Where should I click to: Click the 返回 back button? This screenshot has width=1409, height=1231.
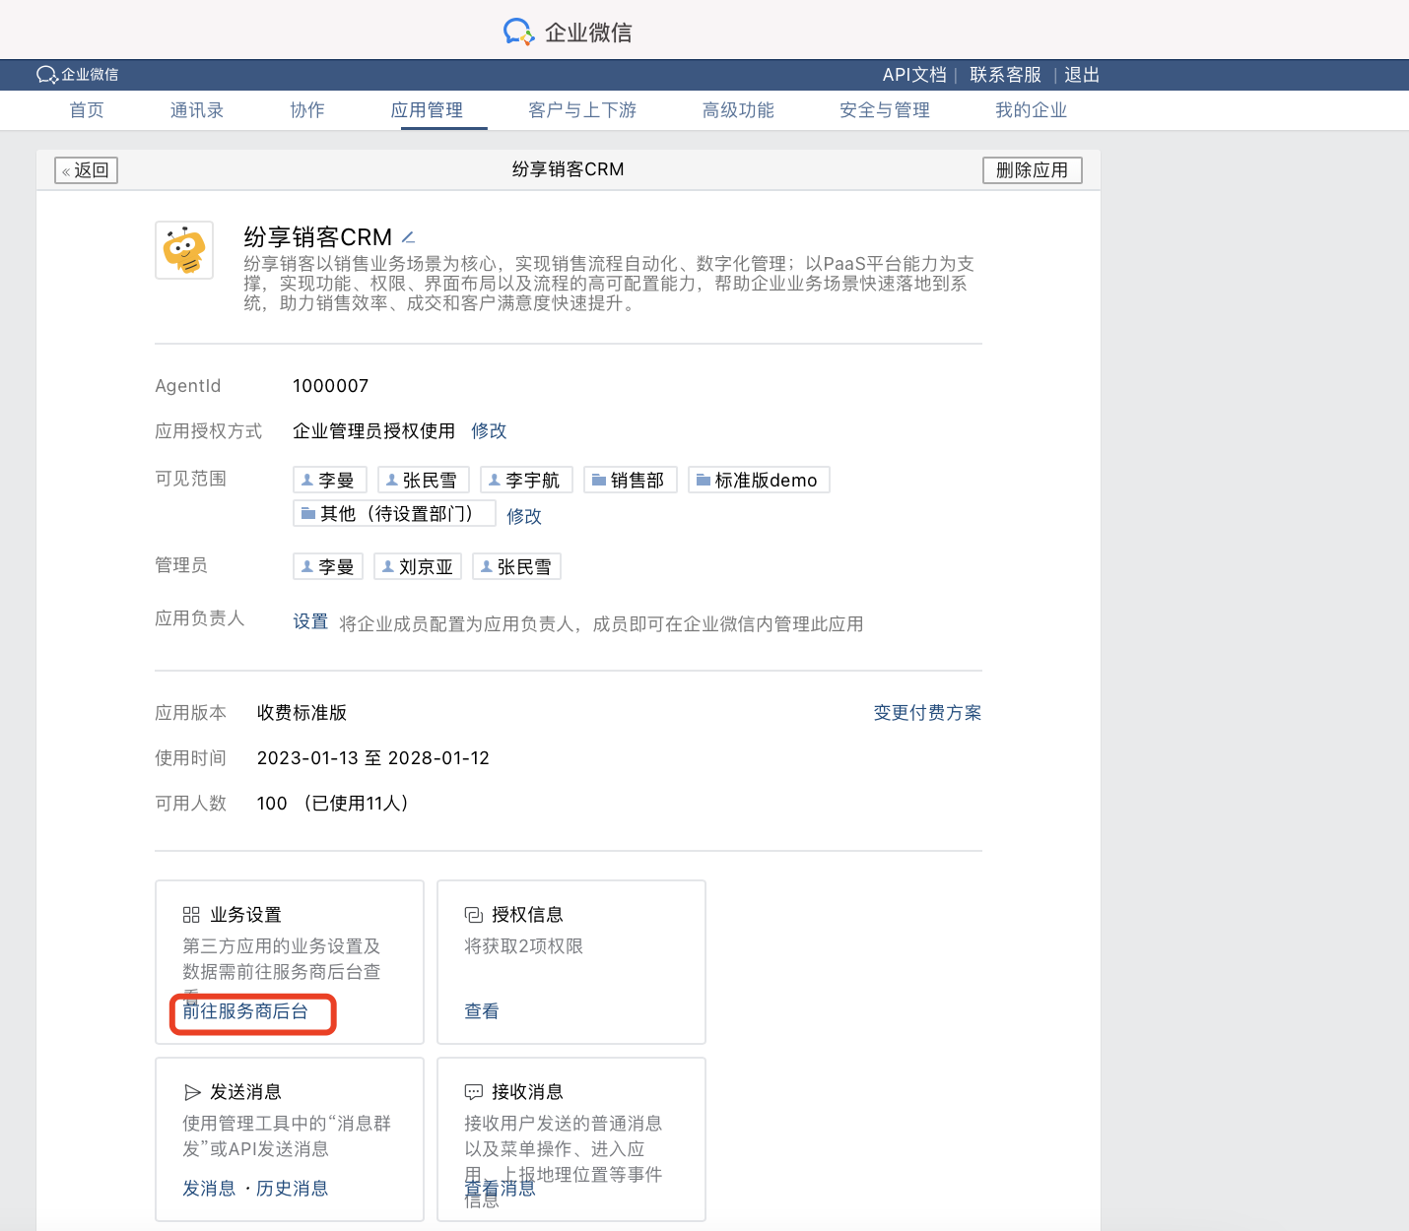click(x=87, y=170)
